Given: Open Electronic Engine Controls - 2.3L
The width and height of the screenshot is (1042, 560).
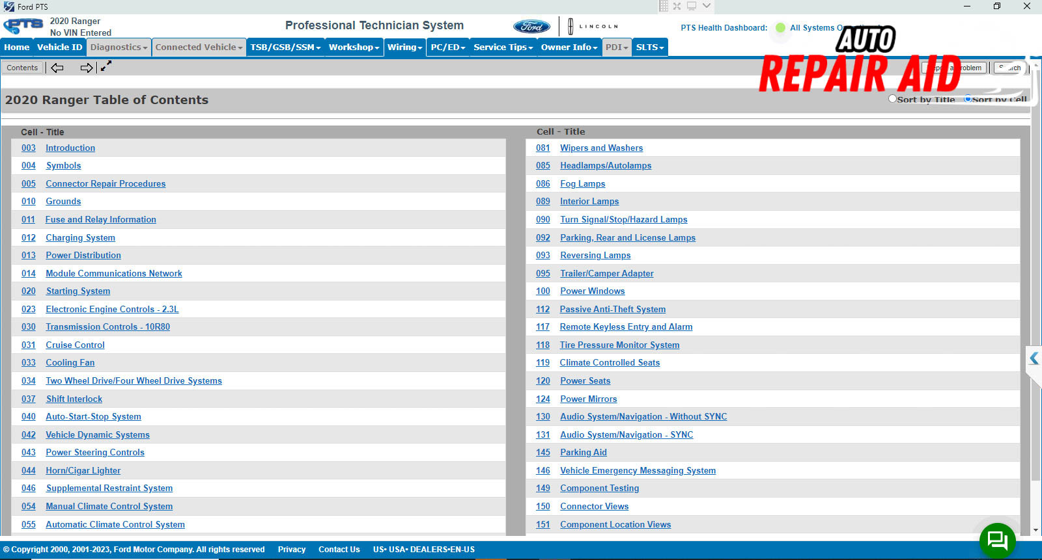Looking at the screenshot, I should click(x=112, y=310).
